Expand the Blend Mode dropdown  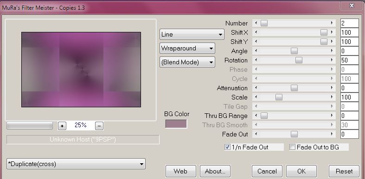tap(187, 62)
